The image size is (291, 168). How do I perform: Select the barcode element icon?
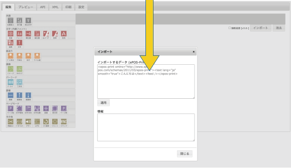click(10, 82)
